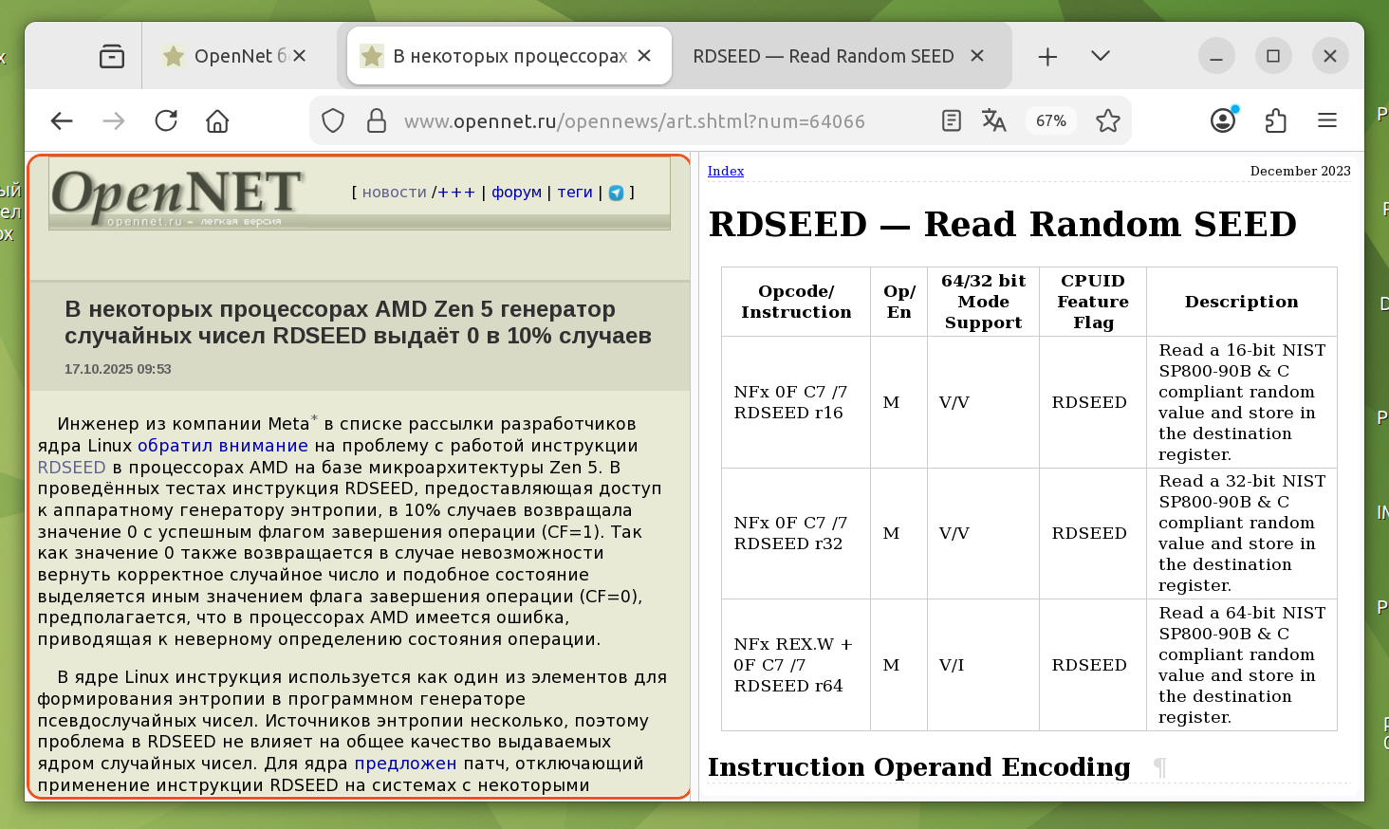Click the 'Opcode/ Instruction' column header

pos(796,302)
